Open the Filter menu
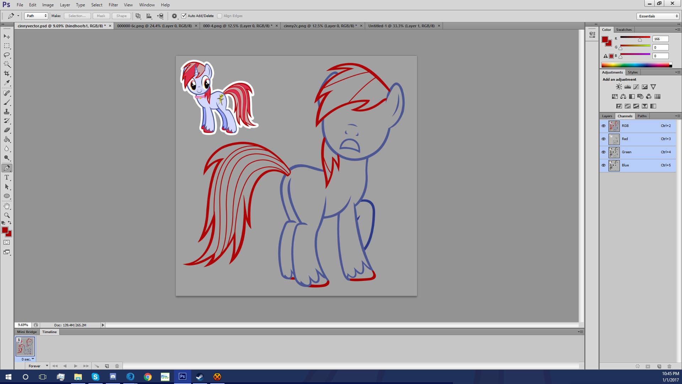682x384 pixels. tap(113, 5)
